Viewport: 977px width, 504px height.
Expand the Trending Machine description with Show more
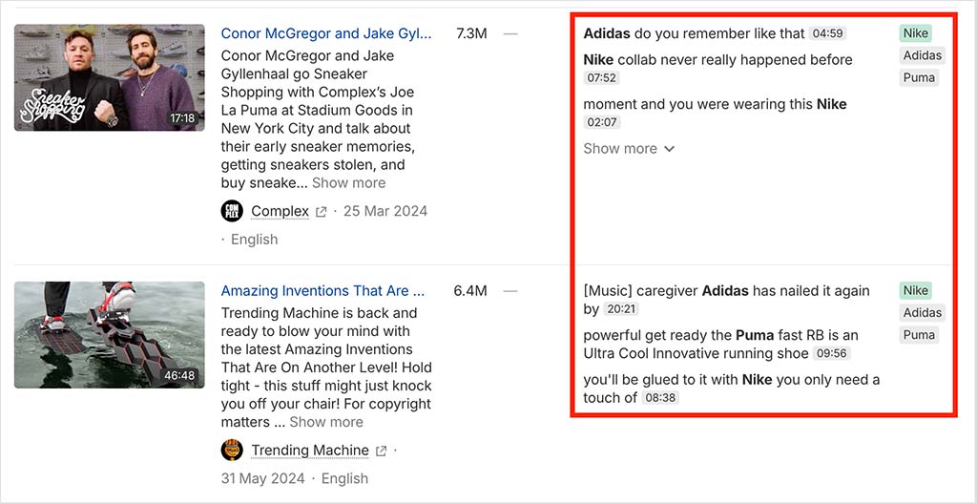(x=326, y=422)
